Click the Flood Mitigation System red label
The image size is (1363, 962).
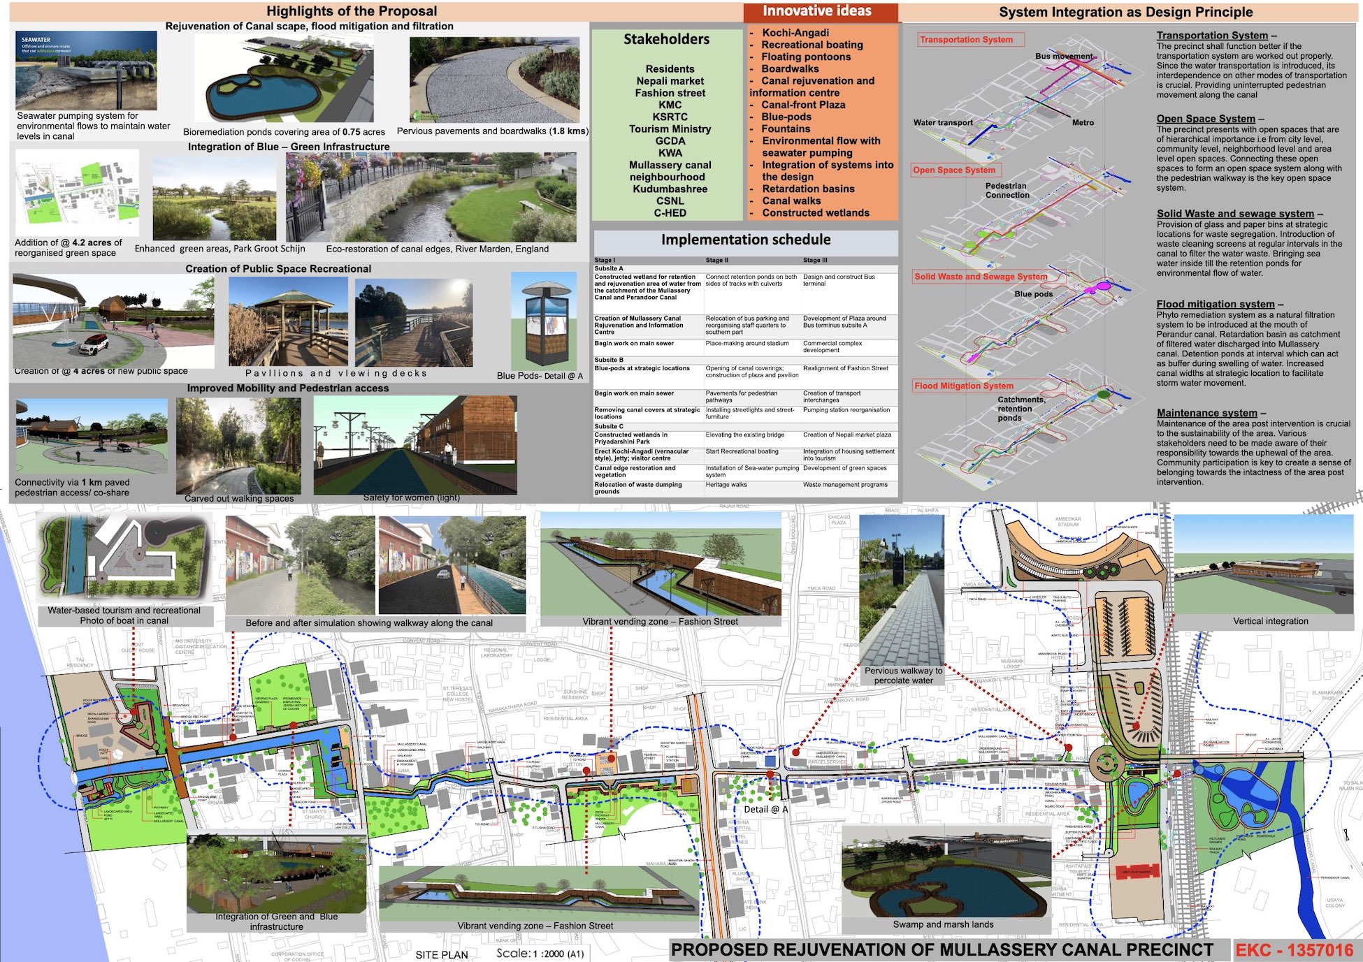pyautogui.click(x=964, y=386)
